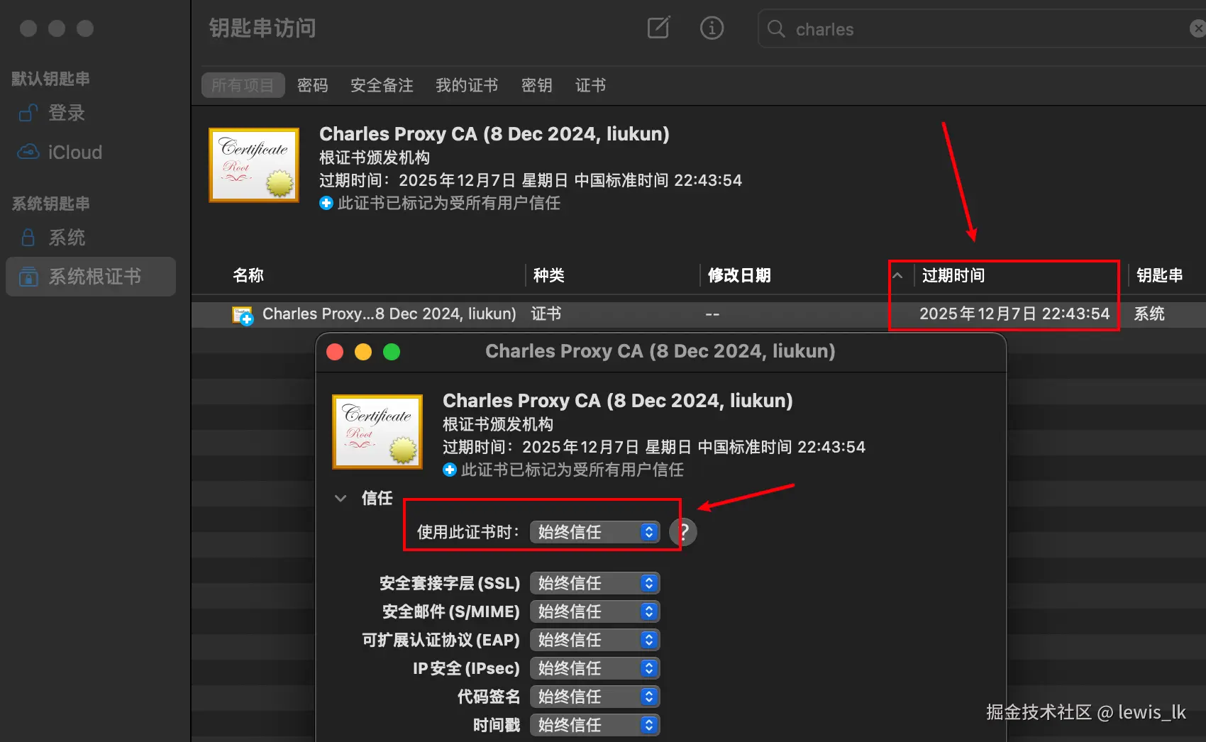Sort the list by 过期时间 column
Viewport: 1206px width, 742px height.
(953, 275)
